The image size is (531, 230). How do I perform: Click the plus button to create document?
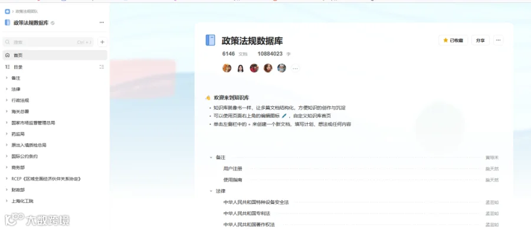point(102,42)
